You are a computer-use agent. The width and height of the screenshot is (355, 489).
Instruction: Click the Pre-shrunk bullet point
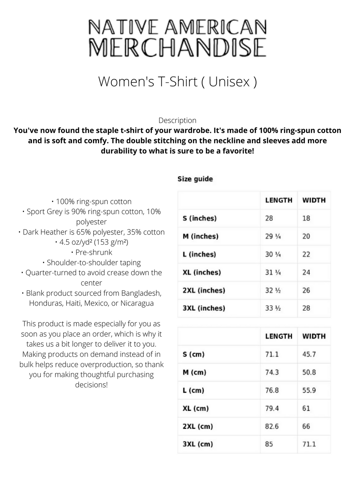click(91, 252)
